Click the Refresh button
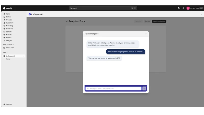 147,21
